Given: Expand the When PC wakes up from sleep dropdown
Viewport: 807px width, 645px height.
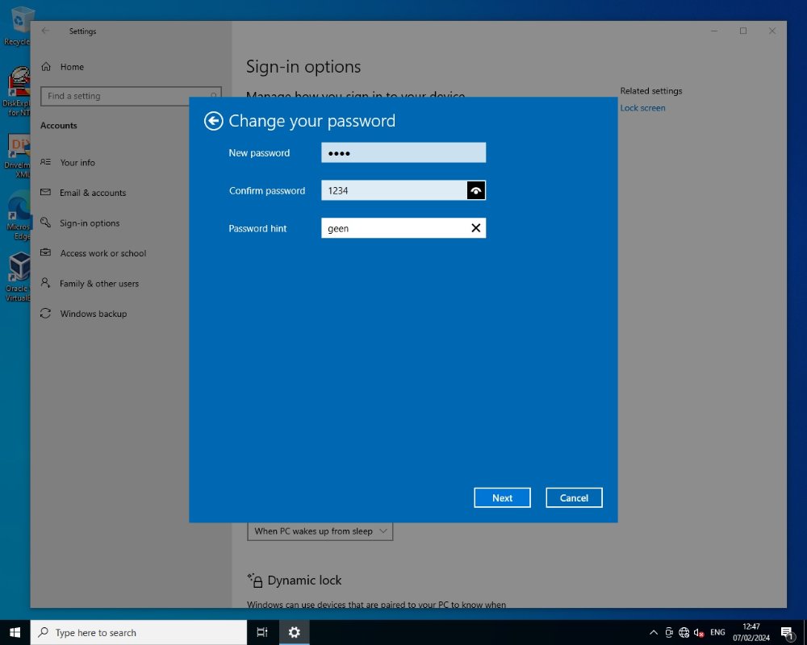Looking at the screenshot, I should tap(320, 531).
